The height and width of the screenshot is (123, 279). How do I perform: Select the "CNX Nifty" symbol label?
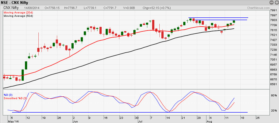[x=10, y=8]
